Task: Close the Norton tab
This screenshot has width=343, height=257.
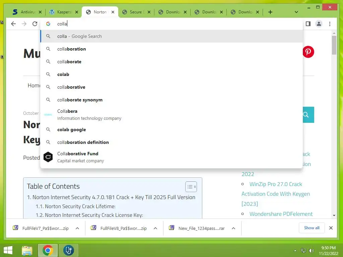Action: 113,12
